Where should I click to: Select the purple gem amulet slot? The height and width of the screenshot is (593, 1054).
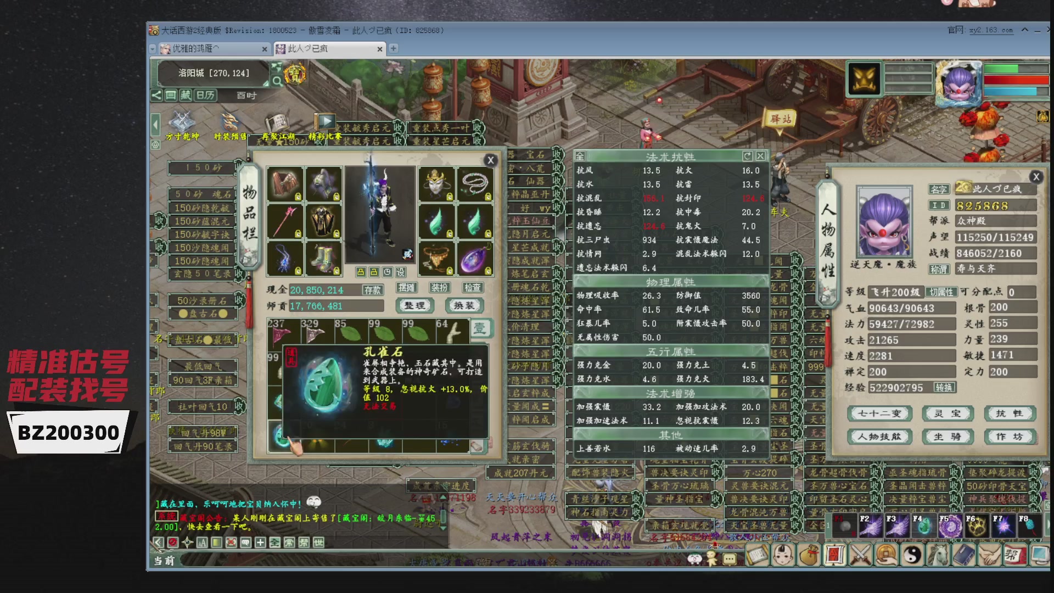pos(475,258)
